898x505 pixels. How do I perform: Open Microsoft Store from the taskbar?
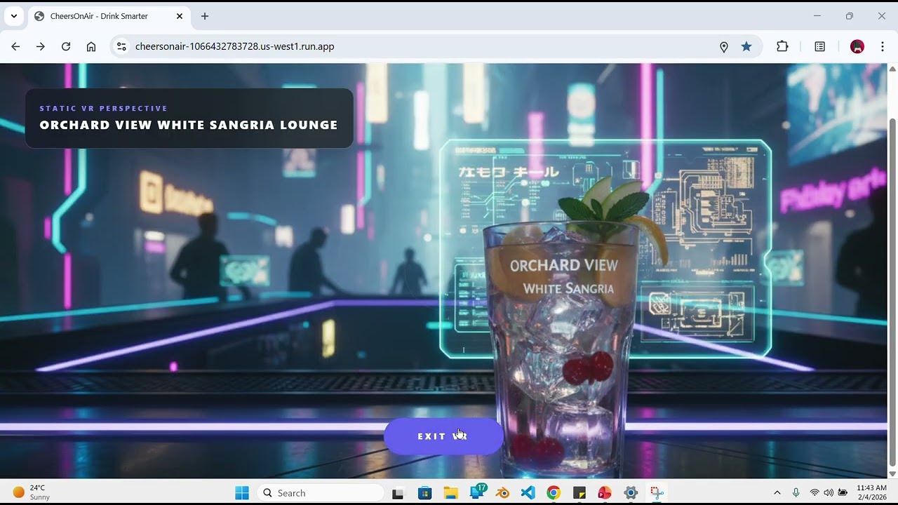coord(424,493)
